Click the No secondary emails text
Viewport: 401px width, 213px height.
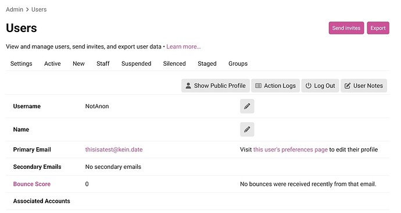click(113, 166)
